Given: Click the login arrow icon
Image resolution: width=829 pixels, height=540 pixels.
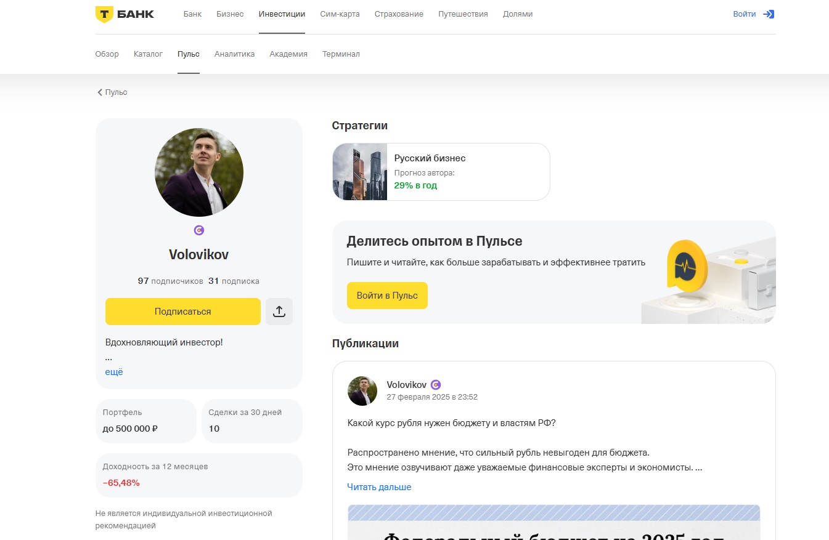Looking at the screenshot, I should (769, 14).
